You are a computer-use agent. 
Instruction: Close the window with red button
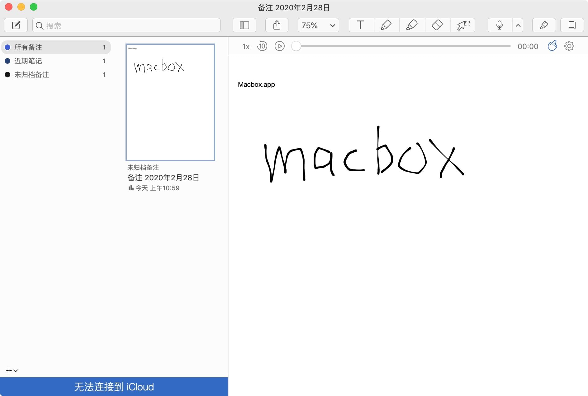point(9,7)
